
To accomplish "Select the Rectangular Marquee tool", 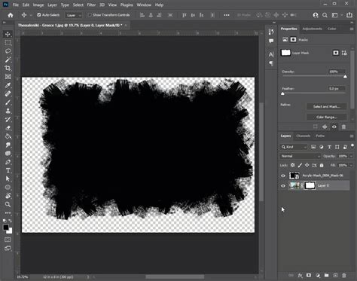I will [x=8, y=43].
